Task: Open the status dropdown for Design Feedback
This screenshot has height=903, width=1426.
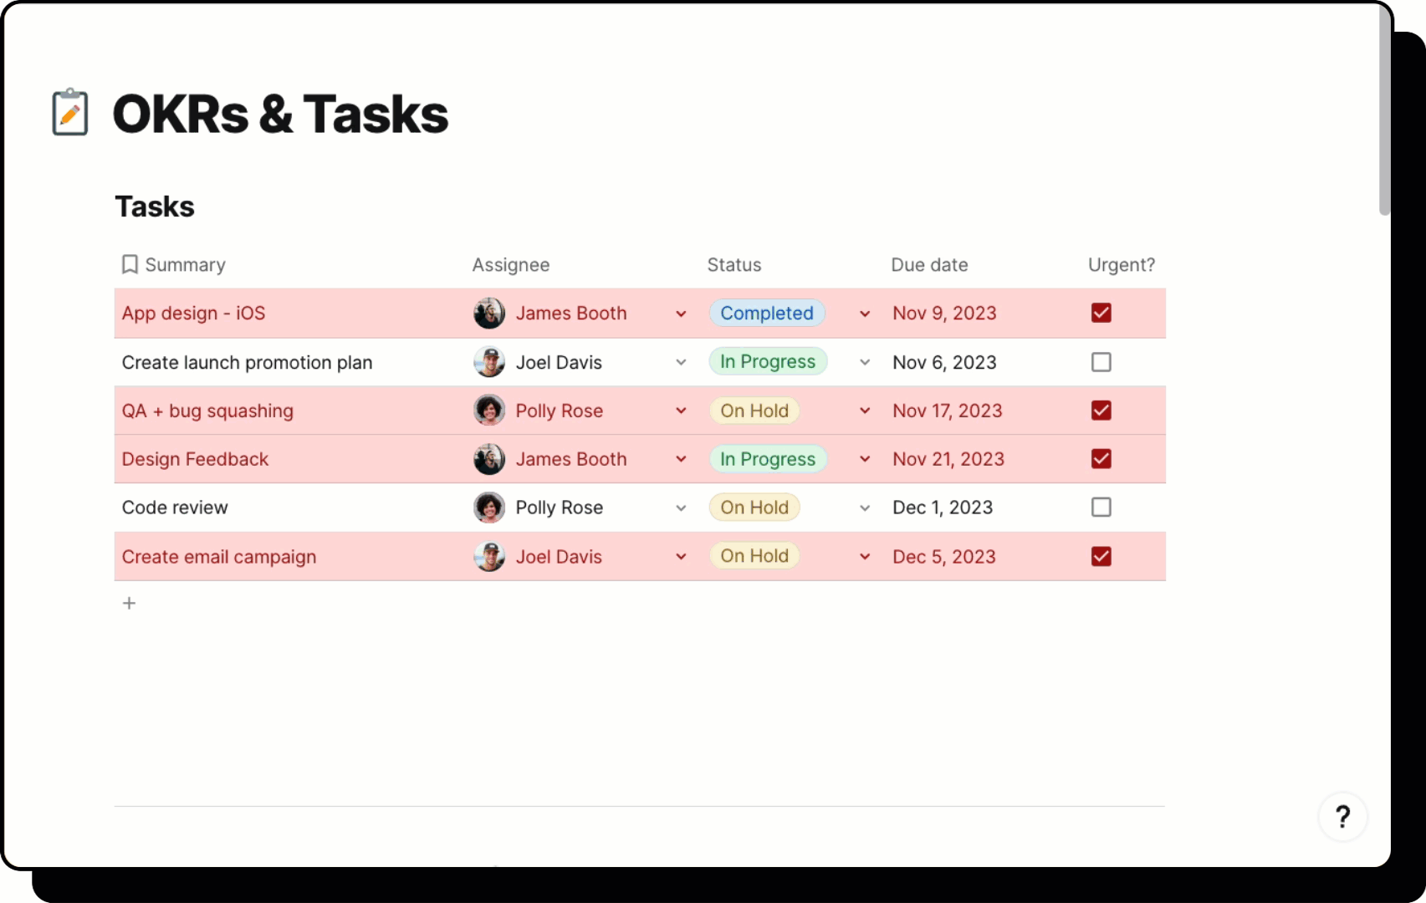Action: pyautogui.click(x=865, y=459)
